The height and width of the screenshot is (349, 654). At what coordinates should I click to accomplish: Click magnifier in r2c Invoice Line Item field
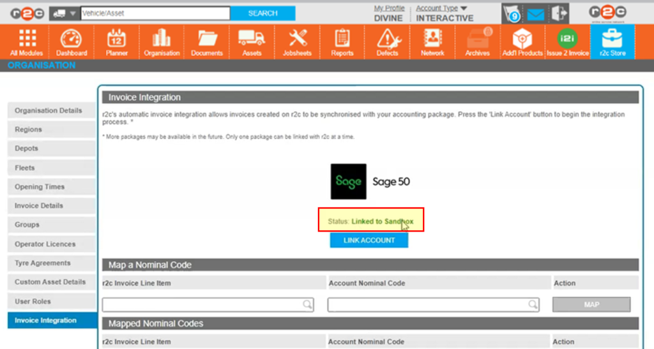(x=307, y=304)
